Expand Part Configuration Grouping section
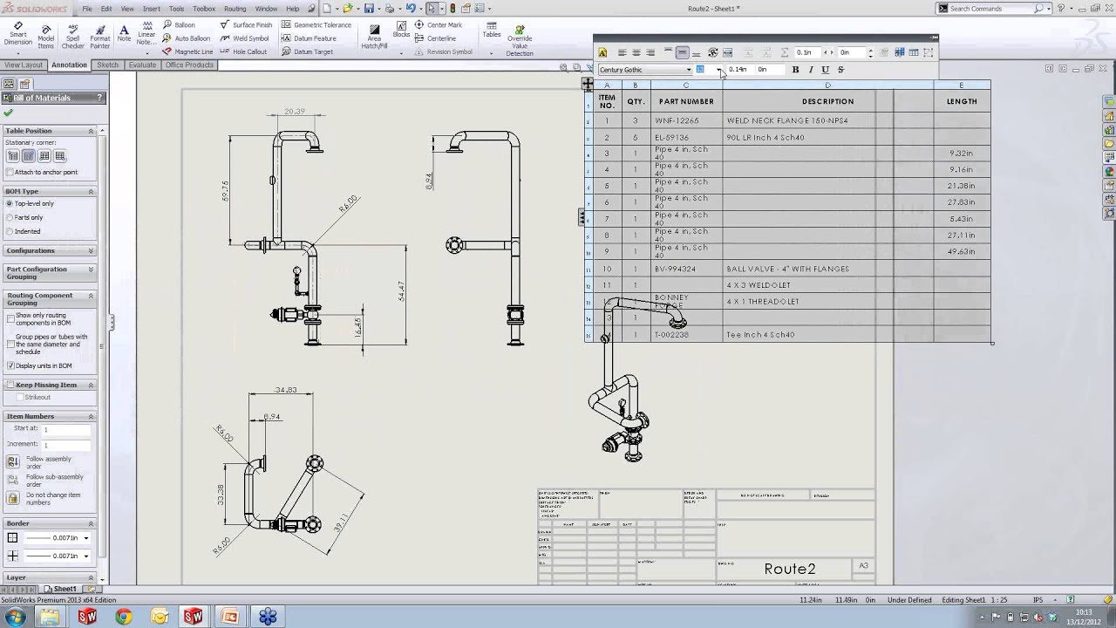This screenshot has height=628, width=1116. pos(91,270)
